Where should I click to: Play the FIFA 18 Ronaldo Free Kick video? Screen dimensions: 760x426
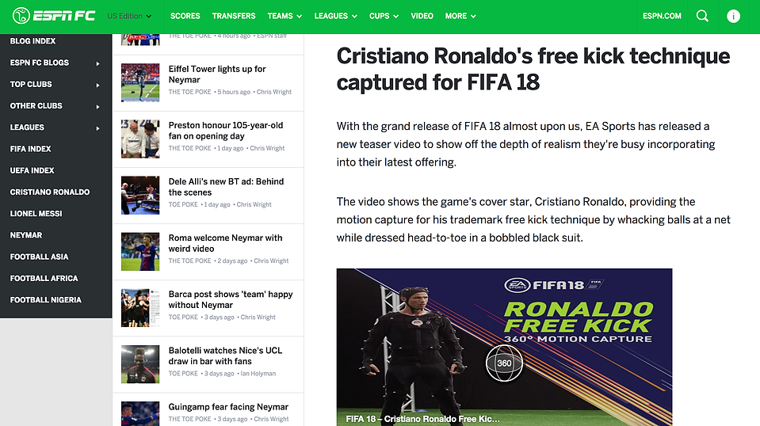504,347
